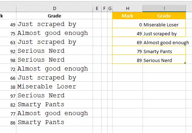Image resolution: width=192 pixels, height=133 pixels.
Task: Click the orange Mark table header
Action: [128, 16]
